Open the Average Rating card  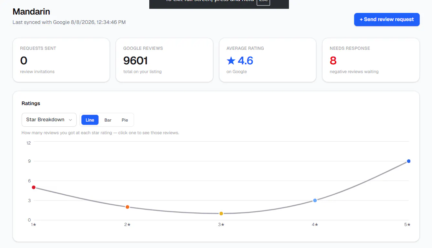(268, 60)
